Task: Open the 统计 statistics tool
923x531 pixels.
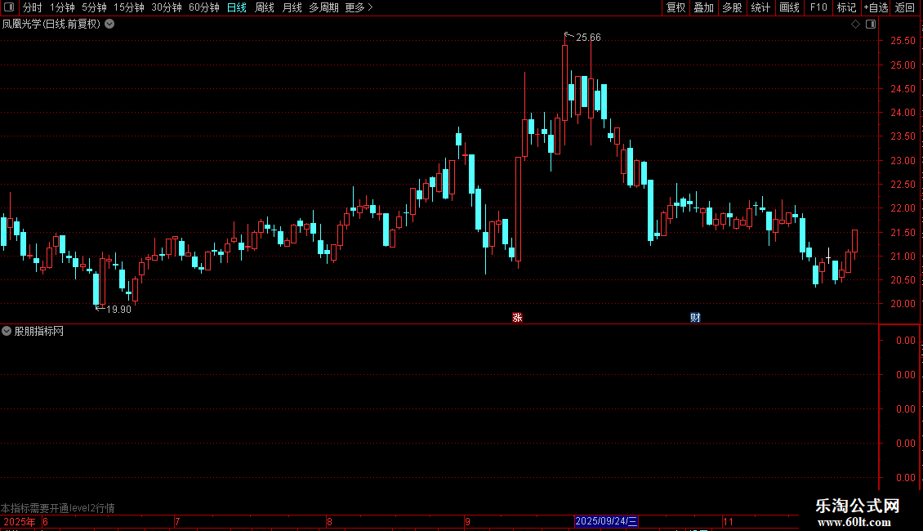Action: click(760, 7)
